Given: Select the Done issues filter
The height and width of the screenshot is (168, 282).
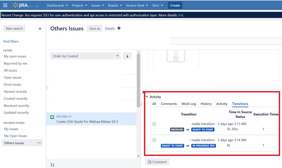Looking at the screenshot, I should point(13,85).
